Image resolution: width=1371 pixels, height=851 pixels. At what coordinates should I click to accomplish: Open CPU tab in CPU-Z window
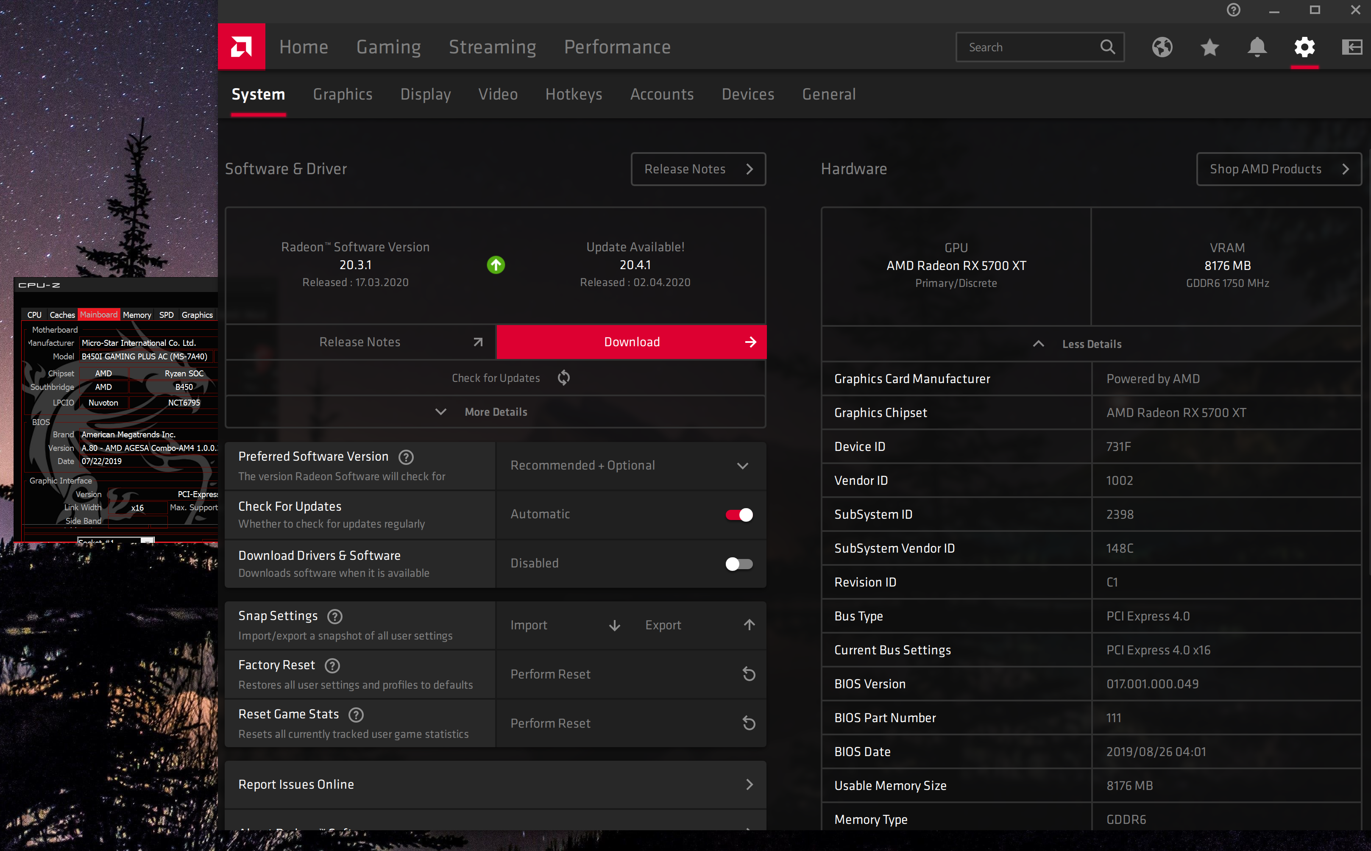tap(34, 315)
